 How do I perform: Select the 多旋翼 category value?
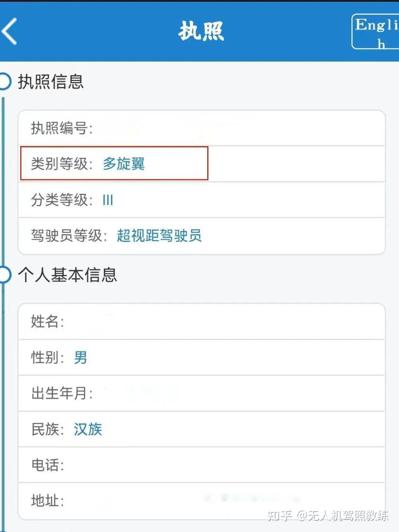tap(123, 164)
